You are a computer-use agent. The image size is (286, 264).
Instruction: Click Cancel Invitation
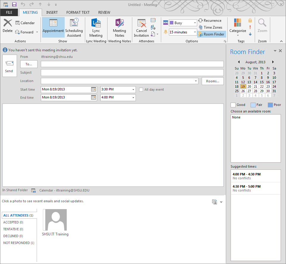141,27
